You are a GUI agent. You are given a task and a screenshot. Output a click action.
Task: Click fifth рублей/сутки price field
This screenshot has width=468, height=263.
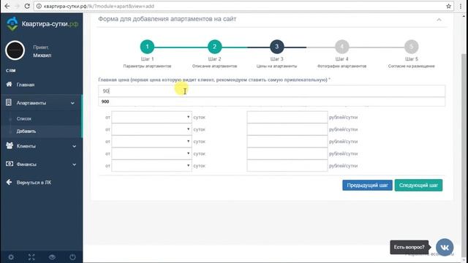coord(287,166)
